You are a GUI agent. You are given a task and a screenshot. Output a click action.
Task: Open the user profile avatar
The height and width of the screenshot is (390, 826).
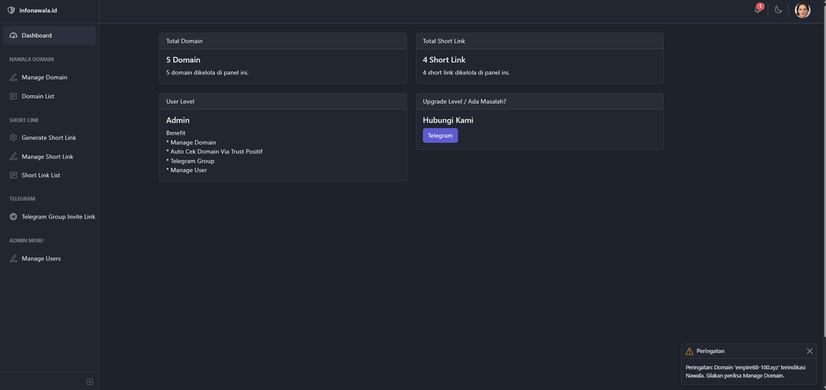pos(802,10)
